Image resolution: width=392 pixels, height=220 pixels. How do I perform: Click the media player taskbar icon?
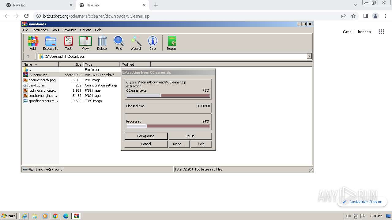(45, 216)
